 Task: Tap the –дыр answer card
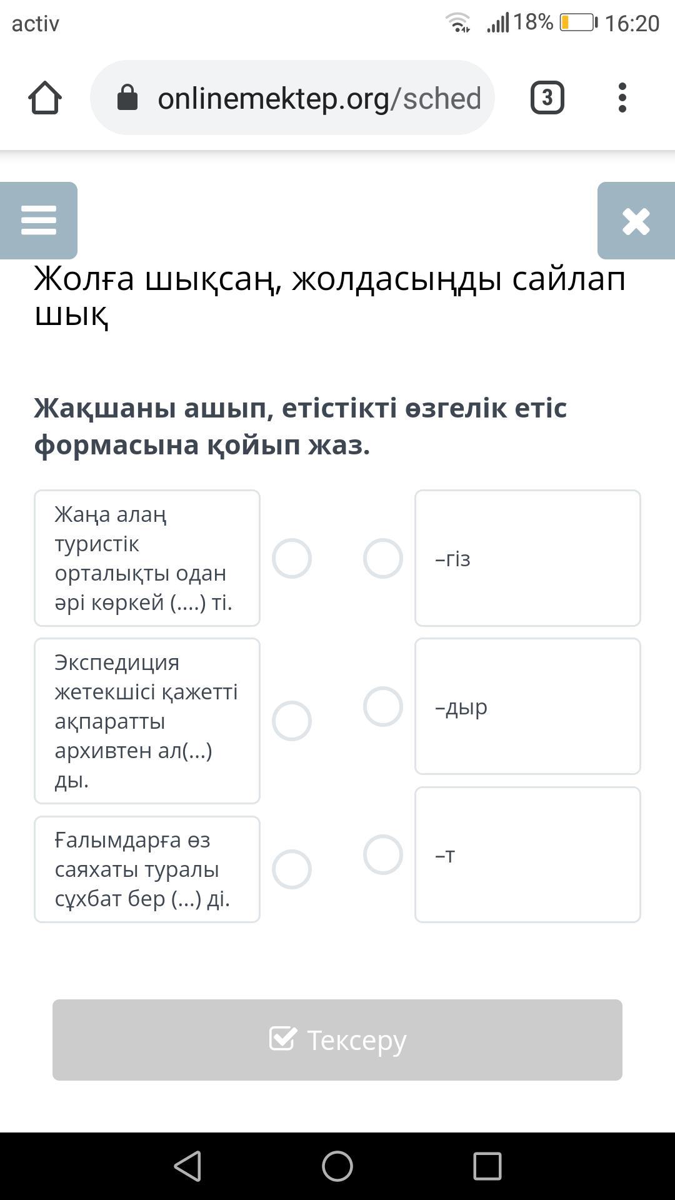coord(527,707)
